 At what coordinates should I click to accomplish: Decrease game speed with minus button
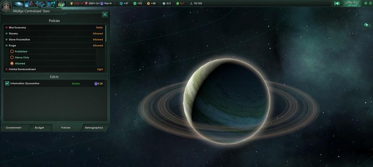pyautogui.click(x=370, y=3)
